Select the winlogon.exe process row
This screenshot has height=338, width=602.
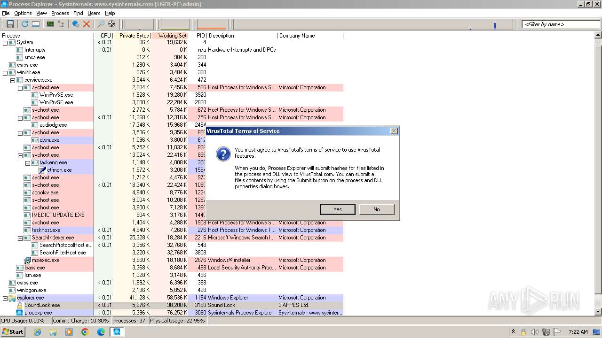click(x=172, y=290)
